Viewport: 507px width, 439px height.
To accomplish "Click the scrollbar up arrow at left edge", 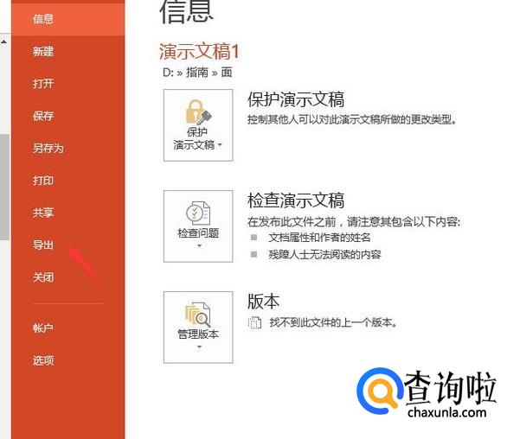I will pyautogui.click(x=3, y=42).
